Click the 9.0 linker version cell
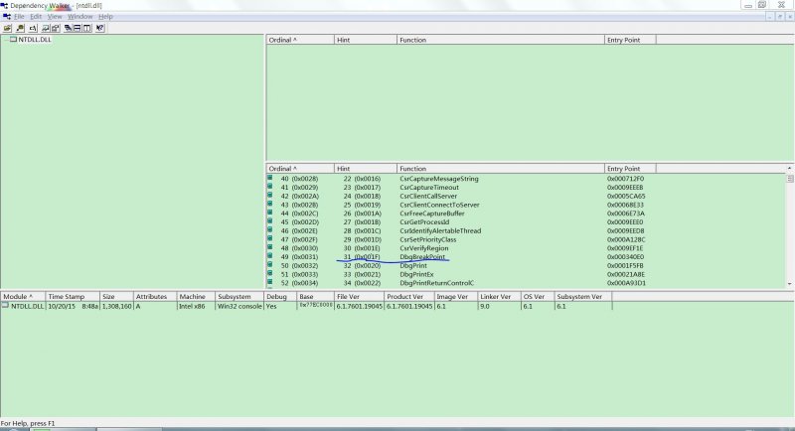Viewport: 795px width, 431px height. 485,306
